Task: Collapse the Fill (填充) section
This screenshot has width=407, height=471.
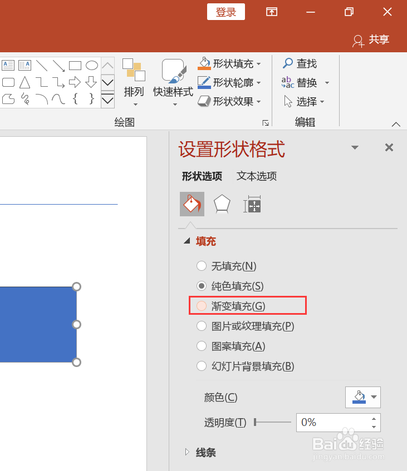Action: click(187, 241)
